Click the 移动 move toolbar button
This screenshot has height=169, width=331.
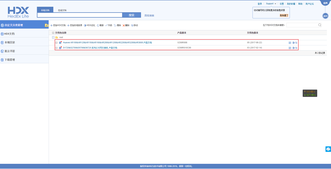point(135,26)
